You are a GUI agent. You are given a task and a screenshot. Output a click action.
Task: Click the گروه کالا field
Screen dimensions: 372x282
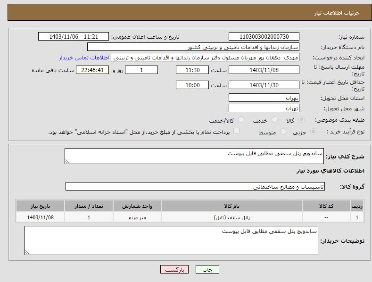[195, 186]
